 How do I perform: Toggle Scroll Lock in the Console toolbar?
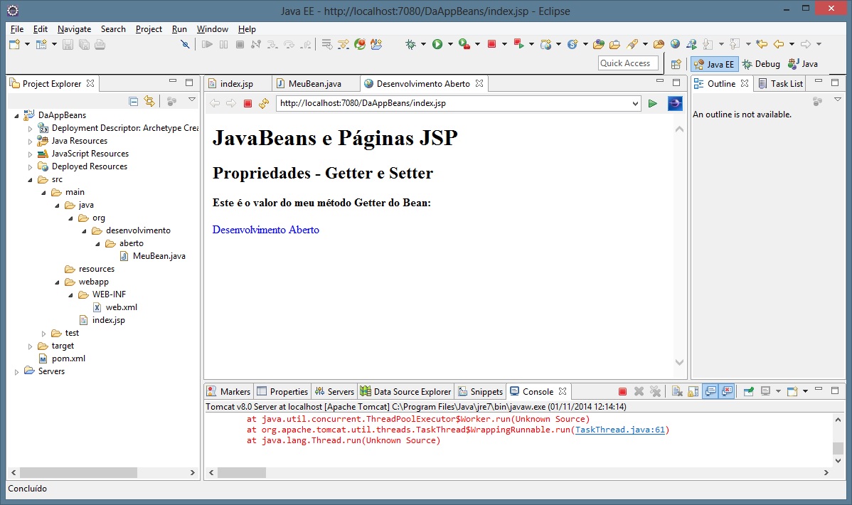click(x=693, y=391)
